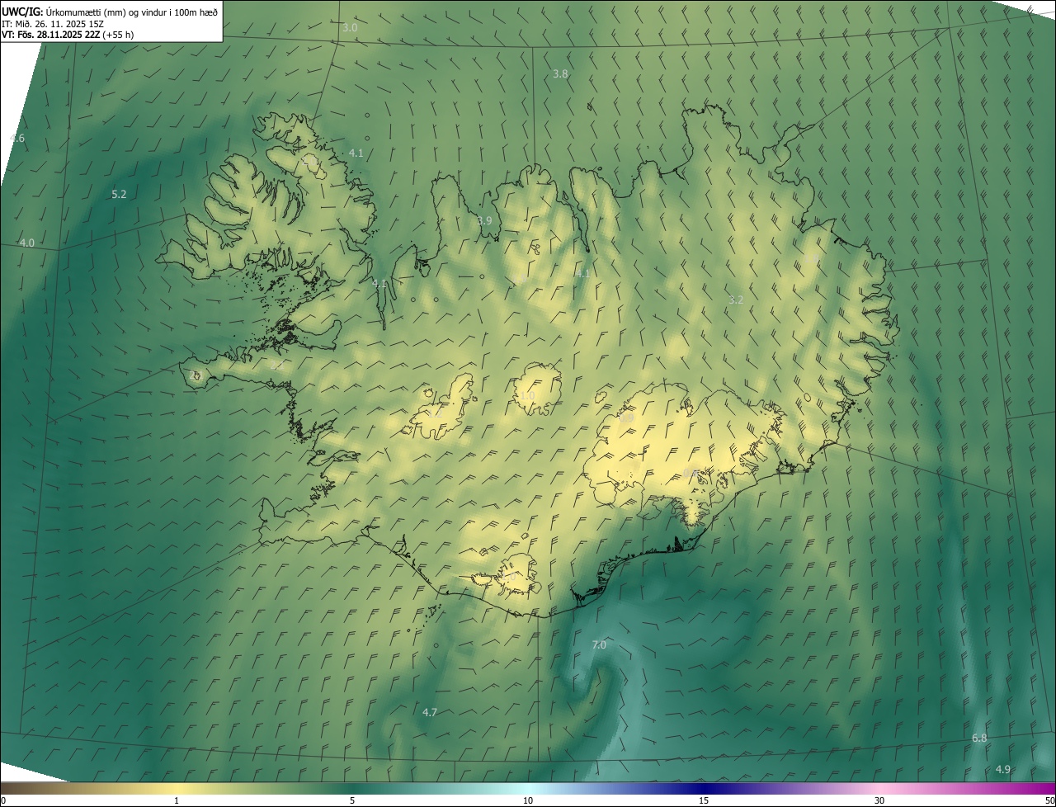Select the 3.2 value label in east Iceland

736,300
